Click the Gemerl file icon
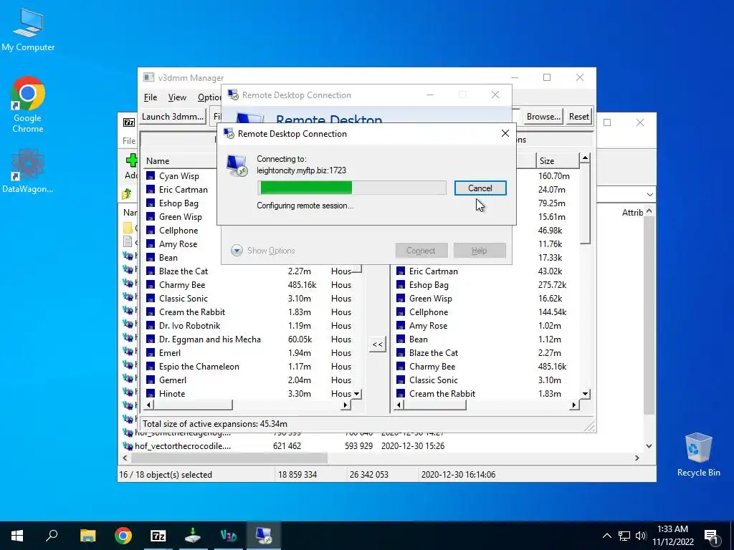 click(x=151, y=380)
